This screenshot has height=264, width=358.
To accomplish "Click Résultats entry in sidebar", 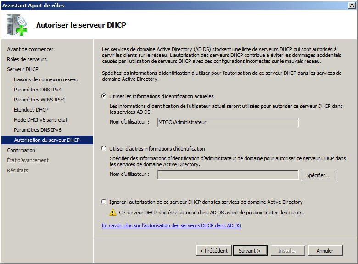I will pos(17,170).
